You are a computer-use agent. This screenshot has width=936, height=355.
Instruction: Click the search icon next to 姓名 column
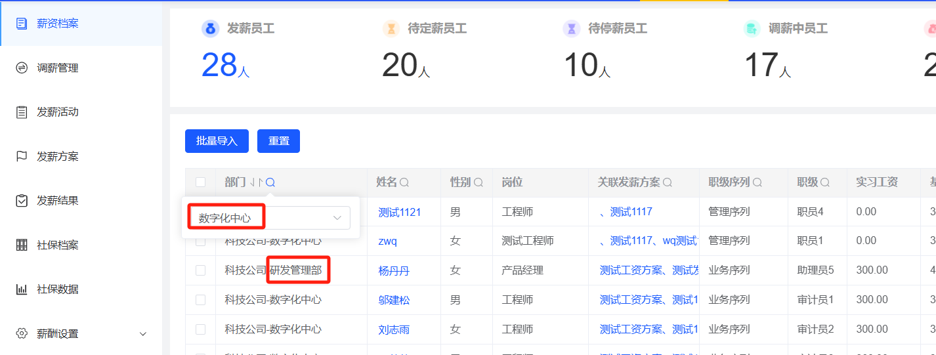(x=404, y=182)
